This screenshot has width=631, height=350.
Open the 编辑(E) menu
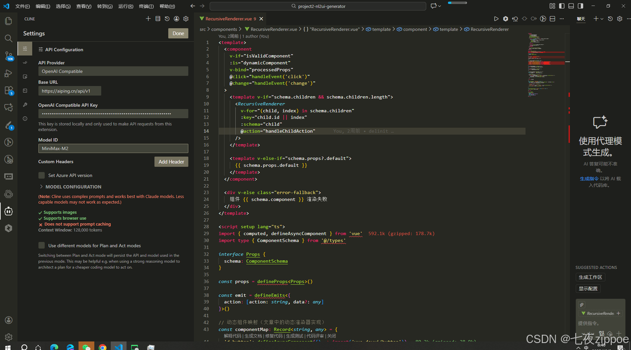(x=43, y=6)
